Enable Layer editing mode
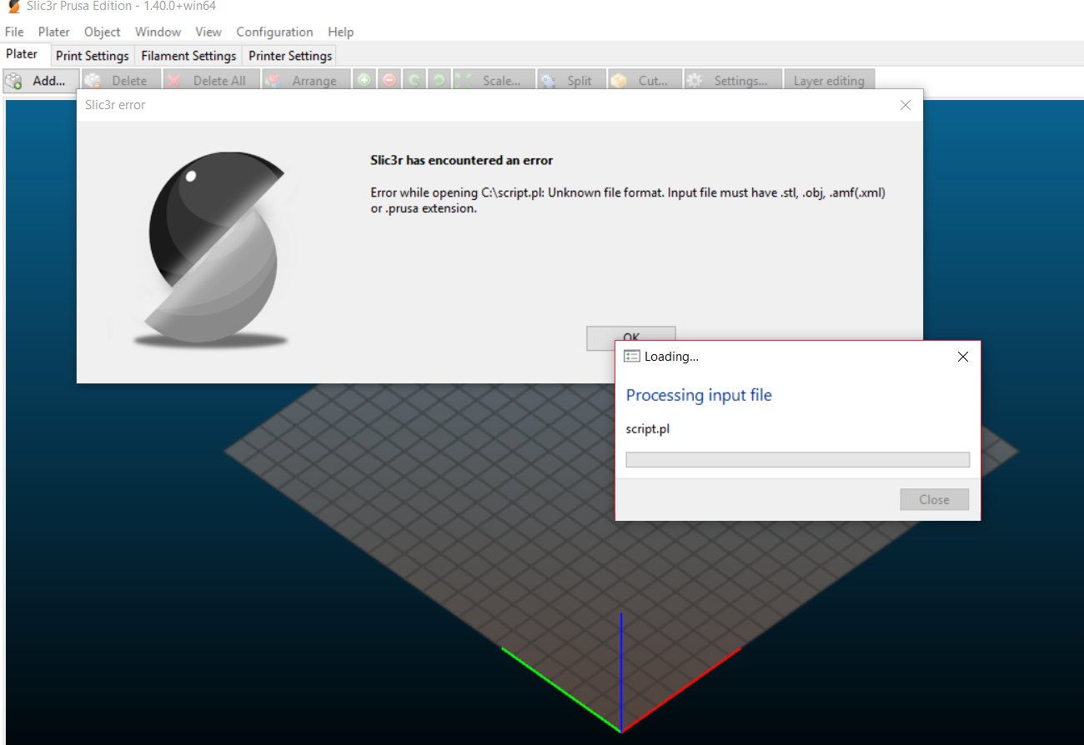 pos(830,80)
